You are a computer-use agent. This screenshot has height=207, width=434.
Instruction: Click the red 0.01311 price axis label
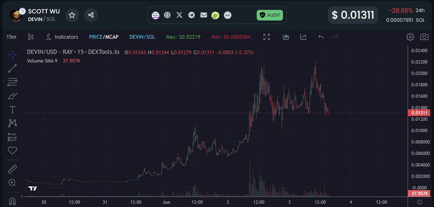(x=419, y=113)
